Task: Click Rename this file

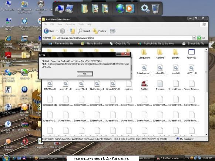Action: [61, 44]
